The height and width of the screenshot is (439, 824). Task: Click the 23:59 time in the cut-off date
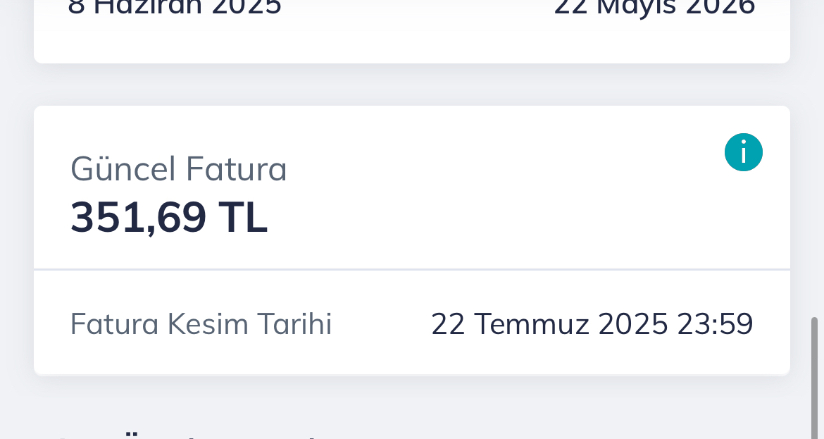716,324
